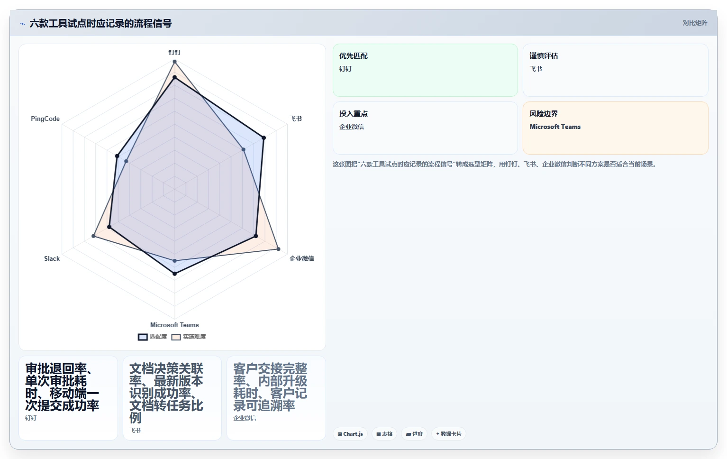The width and height of the screenshot is (727, 459).
Task: Click the 匹配度 data point on 飞书 axis
Action: tap(264, 138)
